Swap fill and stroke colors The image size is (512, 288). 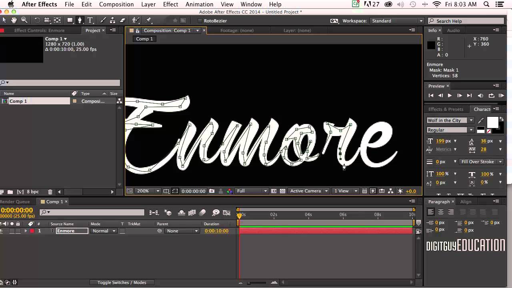tap(502, 119)
